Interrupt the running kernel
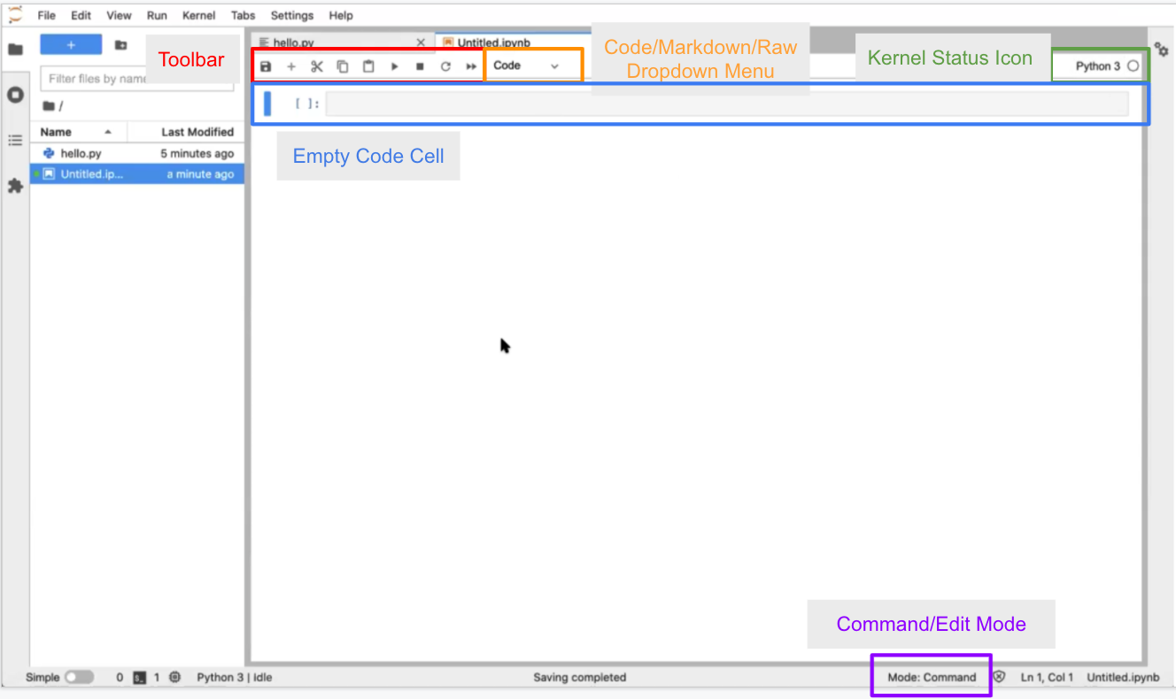 pyautogui.click(x=420, y=65)
